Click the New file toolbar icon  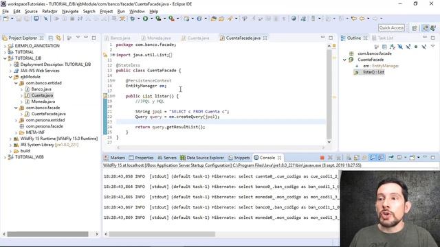(5, 19)
